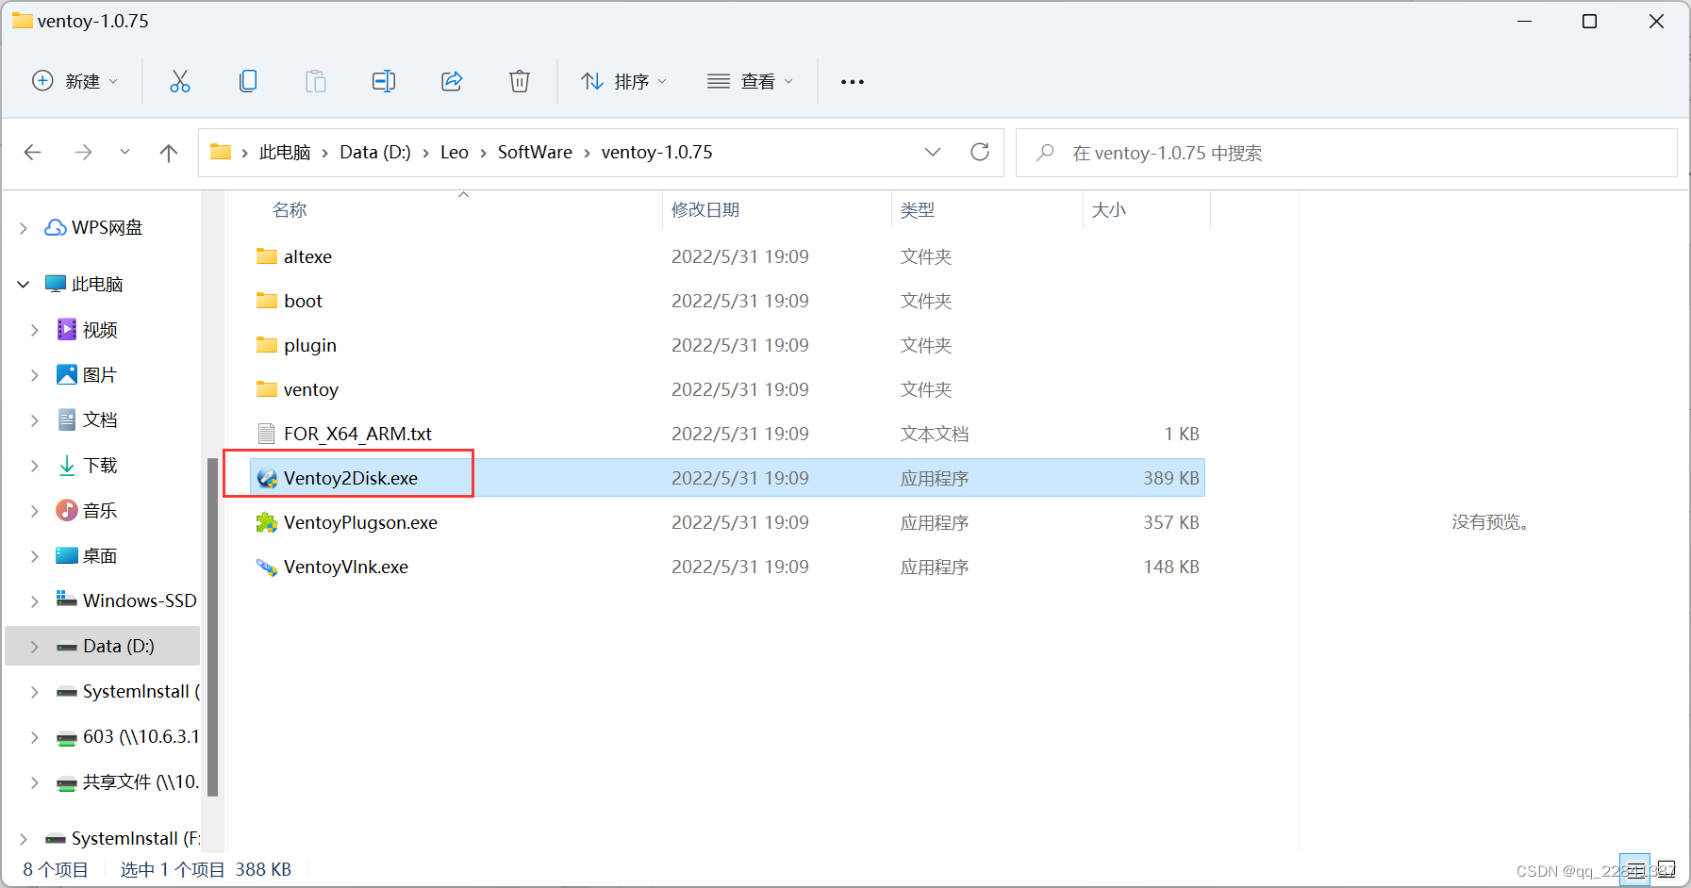1691x888 pixels.
Task: Select the boot folder row
Action: pyautogui.click(x=727, y=301)
